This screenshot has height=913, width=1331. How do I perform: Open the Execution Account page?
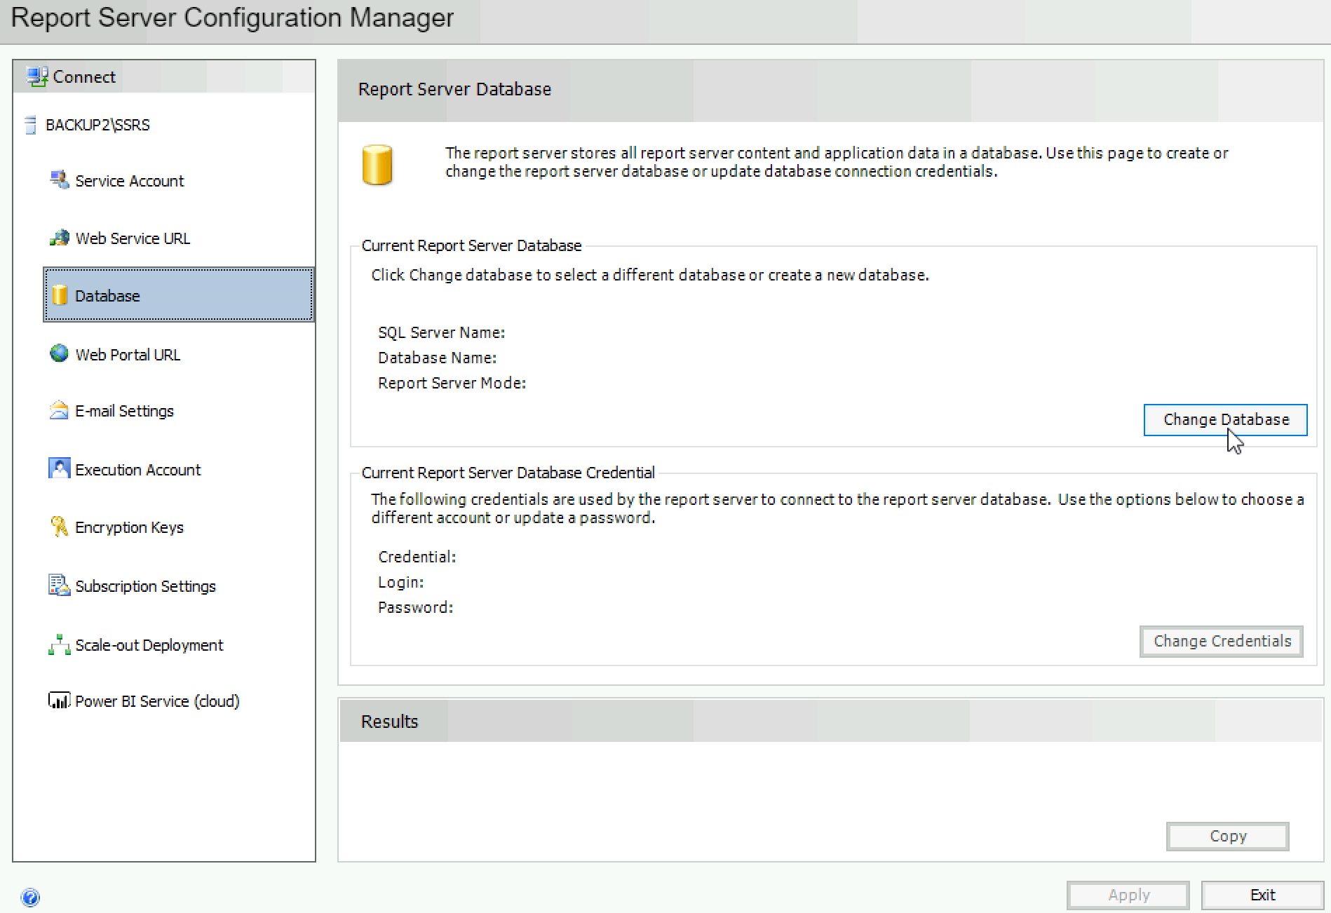click(138, 470)
